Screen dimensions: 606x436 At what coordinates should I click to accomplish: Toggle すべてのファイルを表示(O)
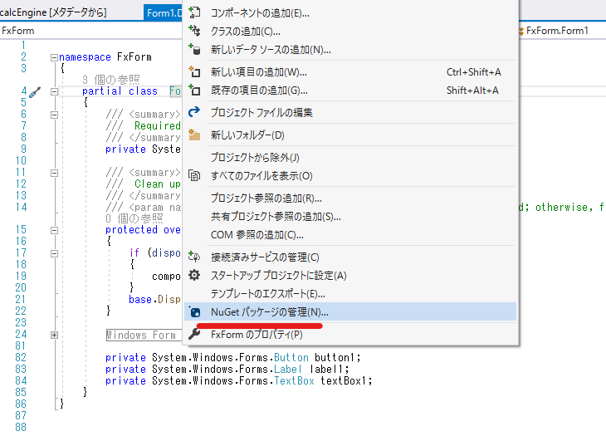[x=350, y=176]
